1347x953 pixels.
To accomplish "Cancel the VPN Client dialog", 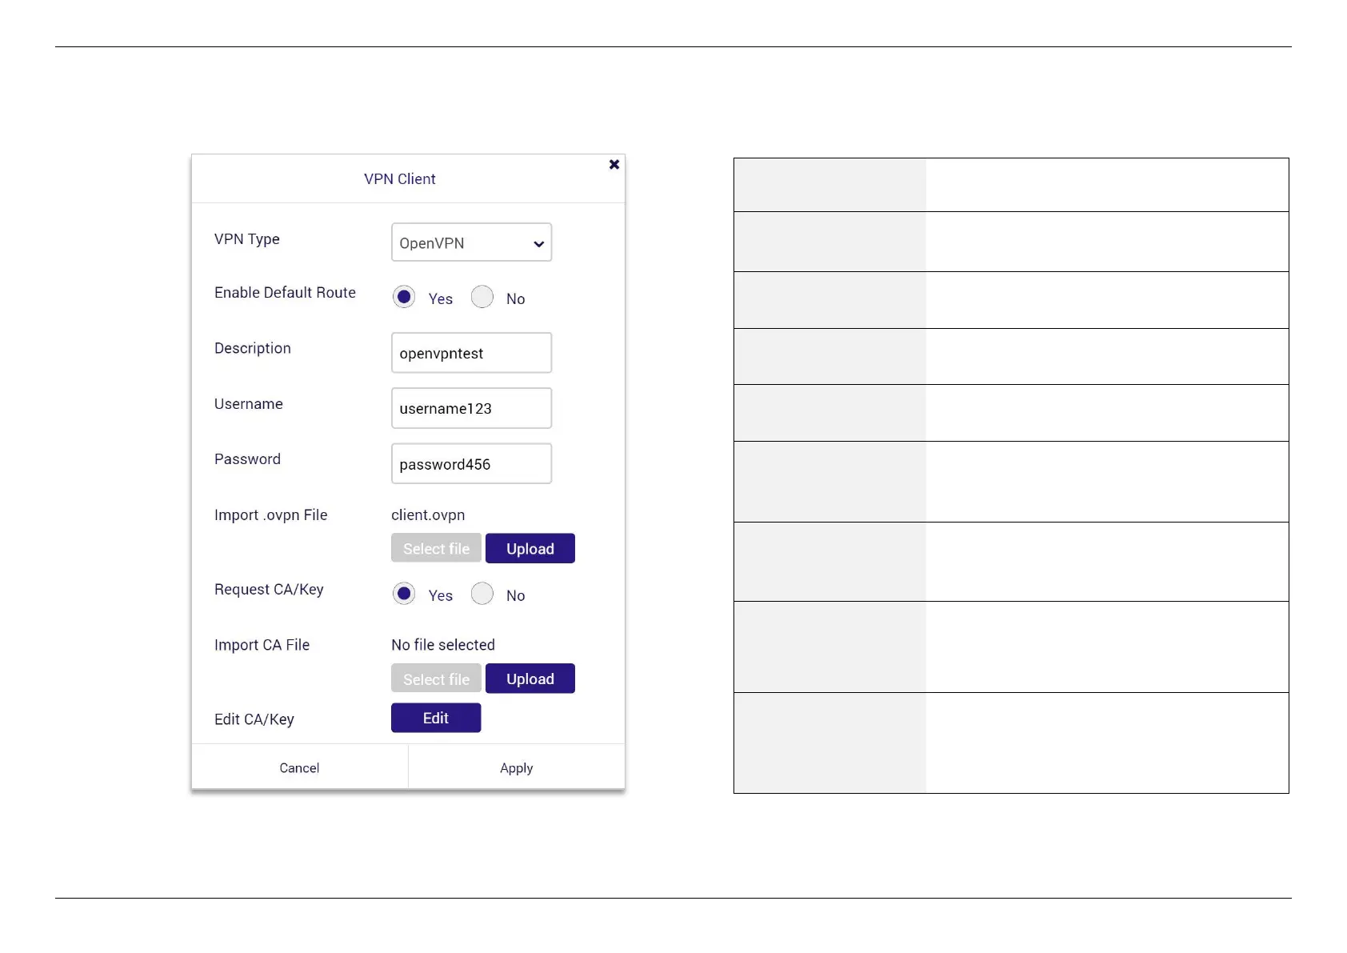I will pyautogui.click(x=299, y=767).
